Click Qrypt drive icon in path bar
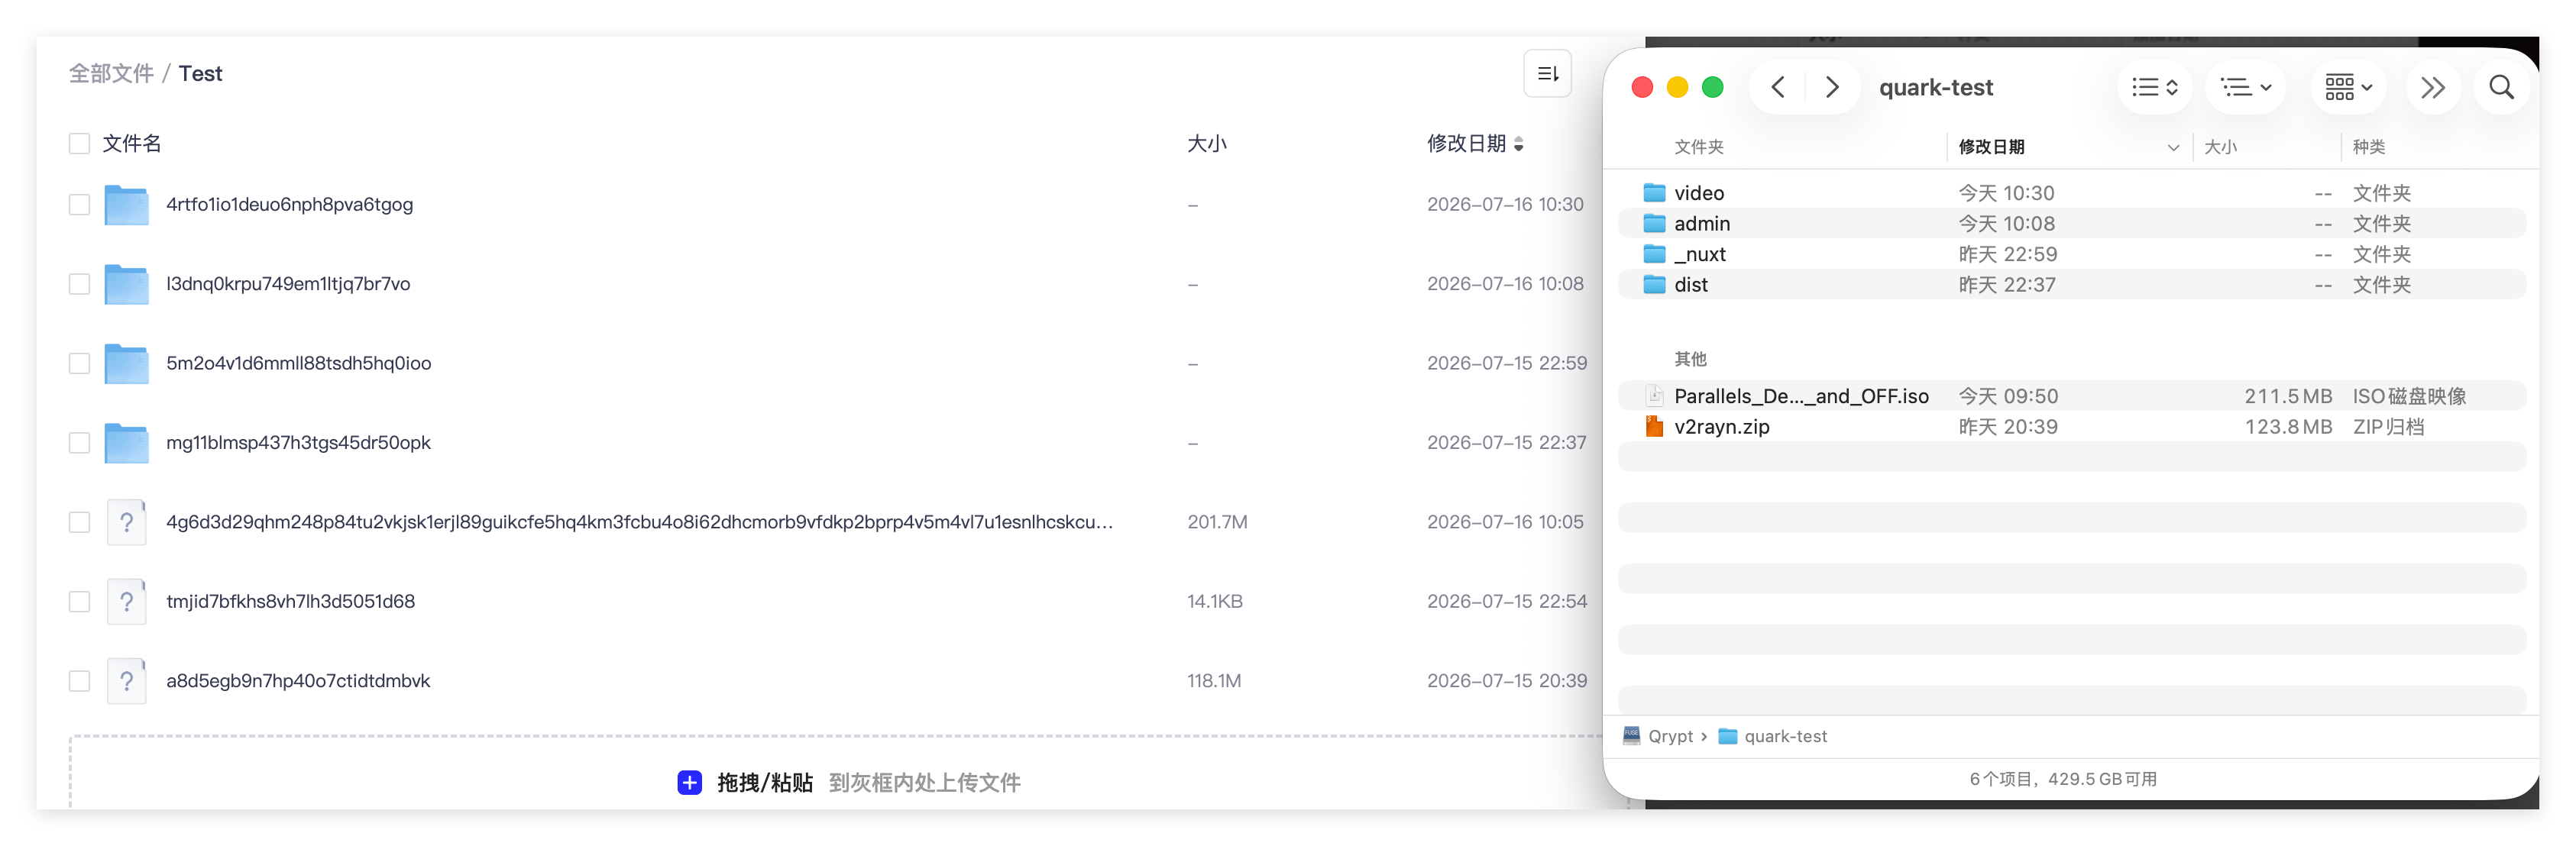2576x846 pixels. tap(1631, 736)
